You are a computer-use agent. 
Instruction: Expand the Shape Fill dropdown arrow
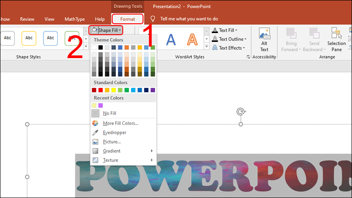[x=120, y=30]
